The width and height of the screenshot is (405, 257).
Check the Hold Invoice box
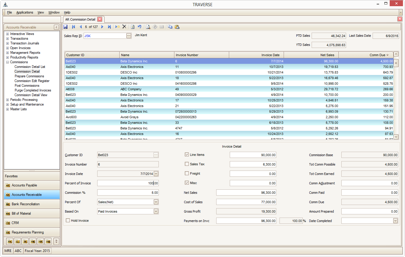pyautogui.click(x=68, y=221)
